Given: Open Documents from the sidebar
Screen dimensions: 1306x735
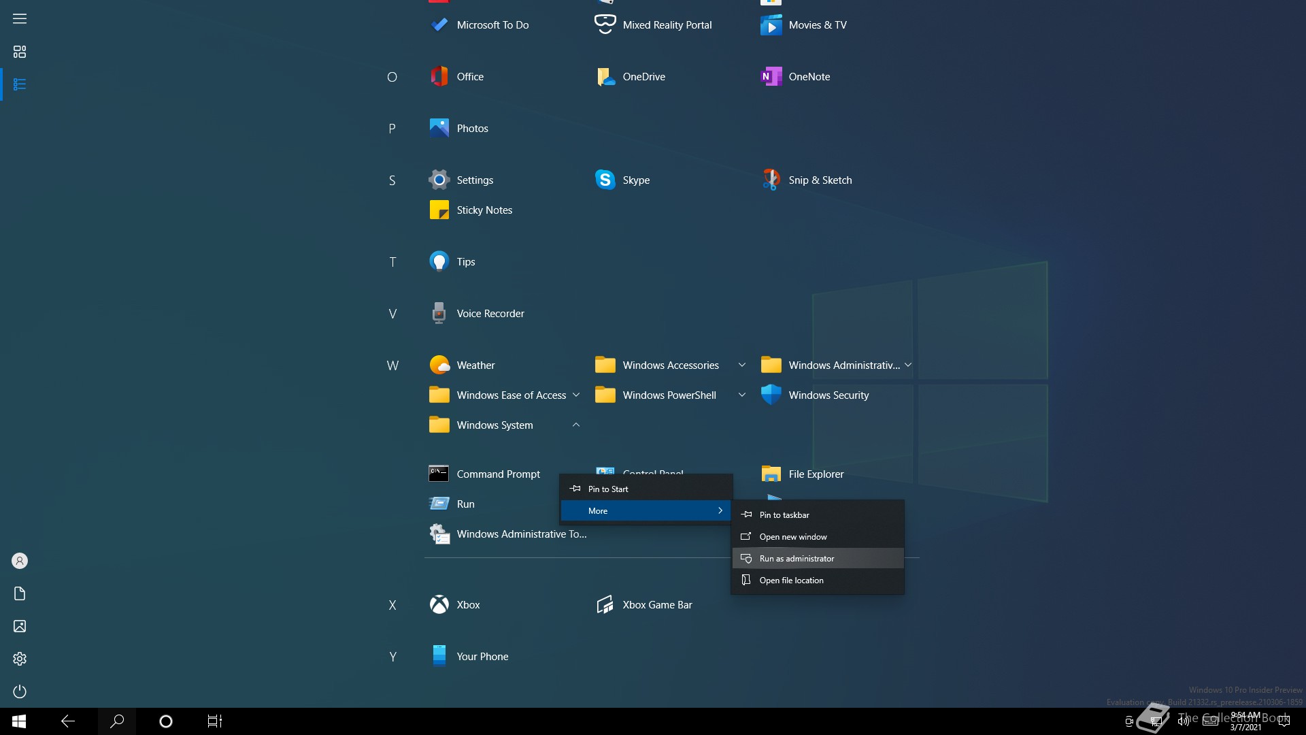Looking at the screenshot, I should coord(20,593).
